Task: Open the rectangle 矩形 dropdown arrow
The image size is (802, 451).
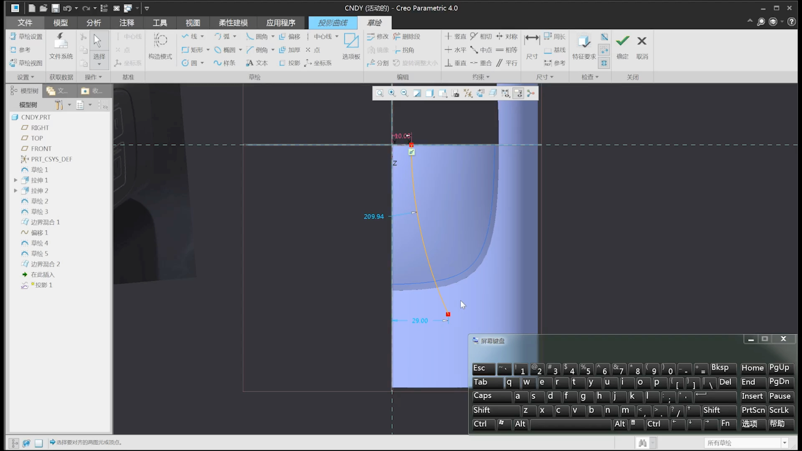Action: click(x=208, y=50)
